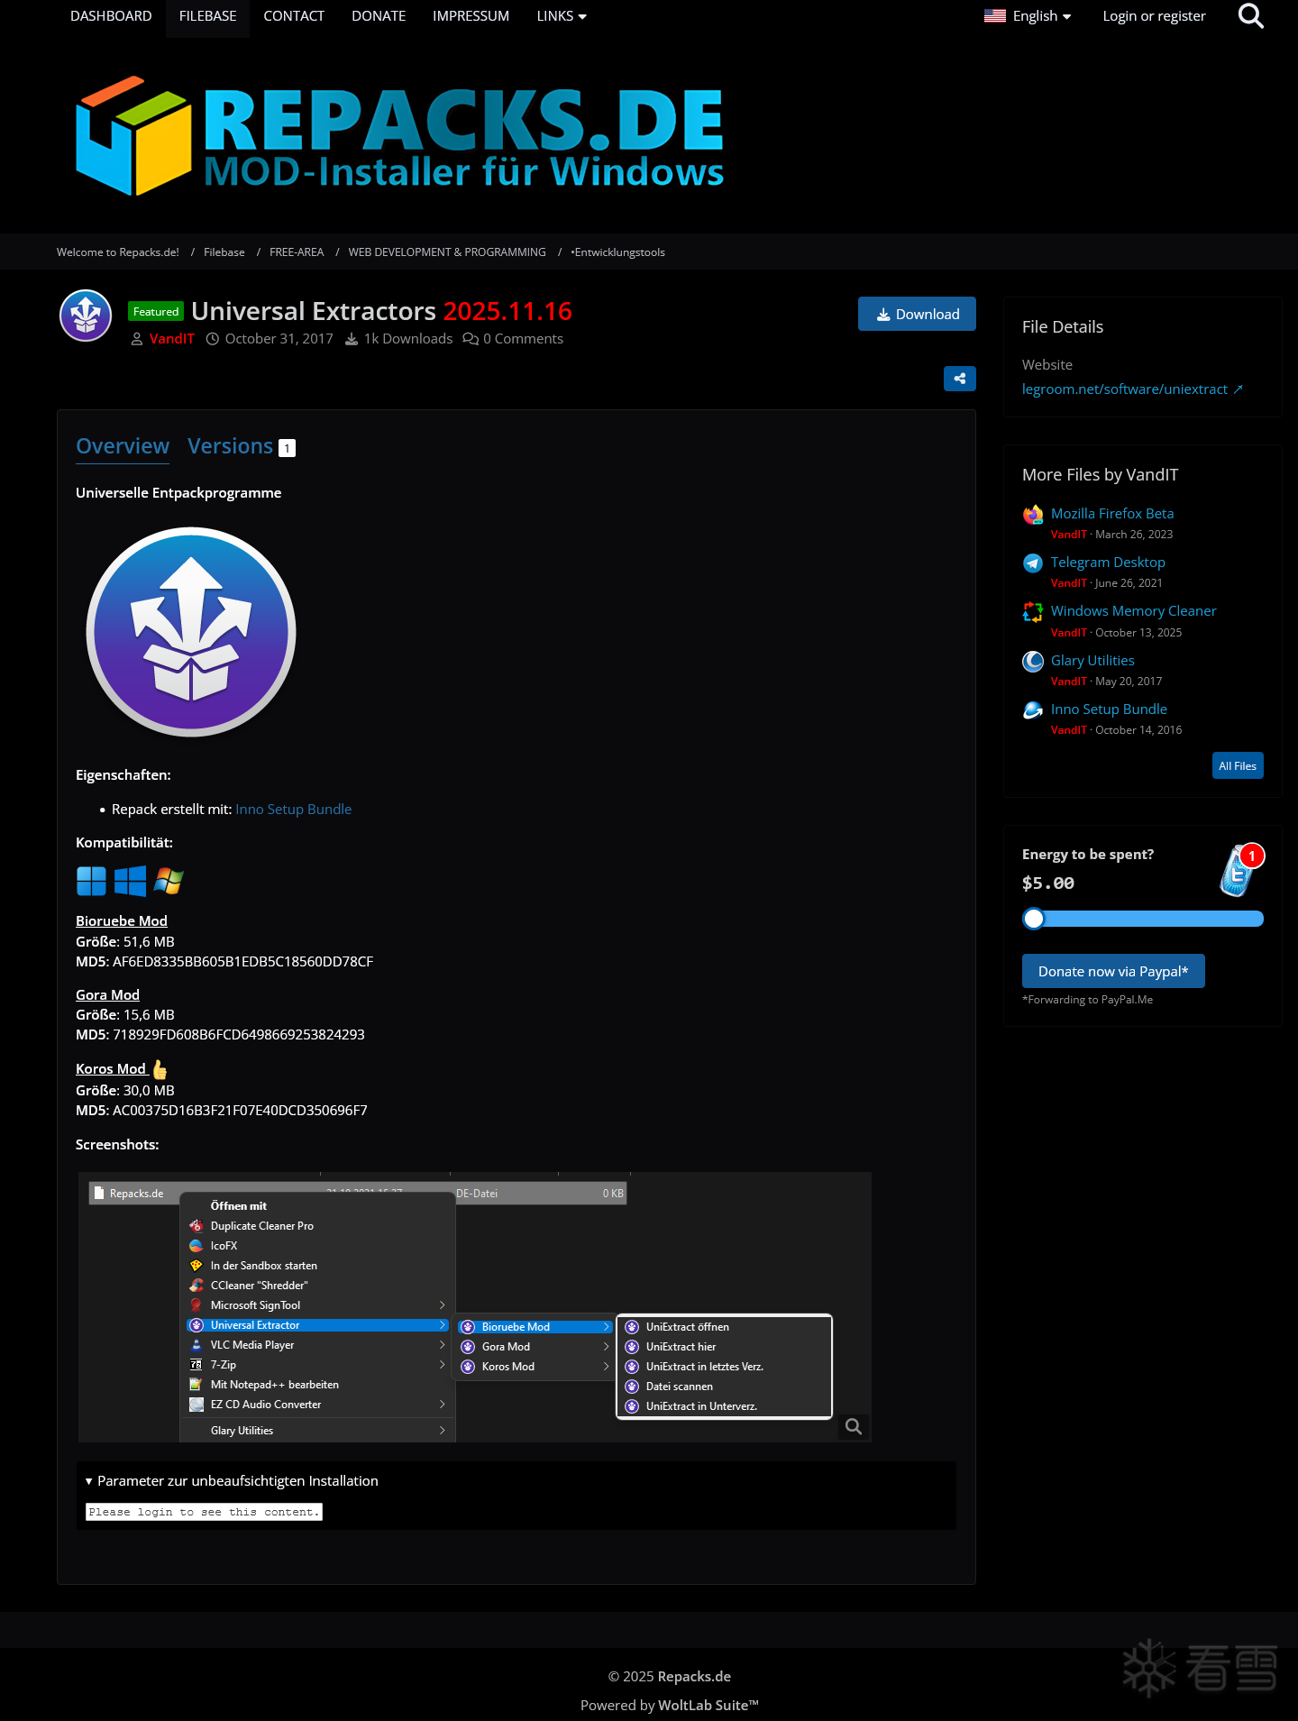
Task: Click Welcome to Repacks.de! breadcrumb
Action: coord(118,252)
